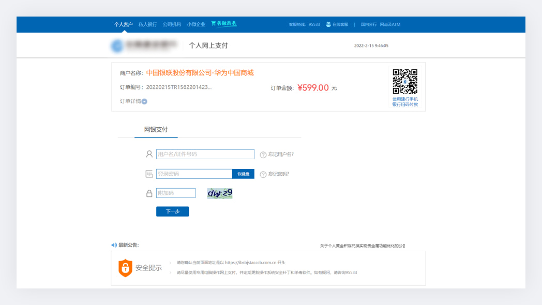Open the 软键盘 soft keyboard
The width and height of the screenshot is (542, 305).
(243, 174)
